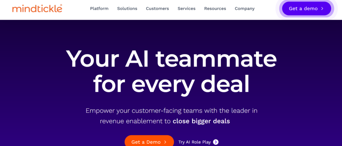Viewport: 342px width, 146px height.
Task: Click the "for every deal" headline line
Action: (171, 84)
